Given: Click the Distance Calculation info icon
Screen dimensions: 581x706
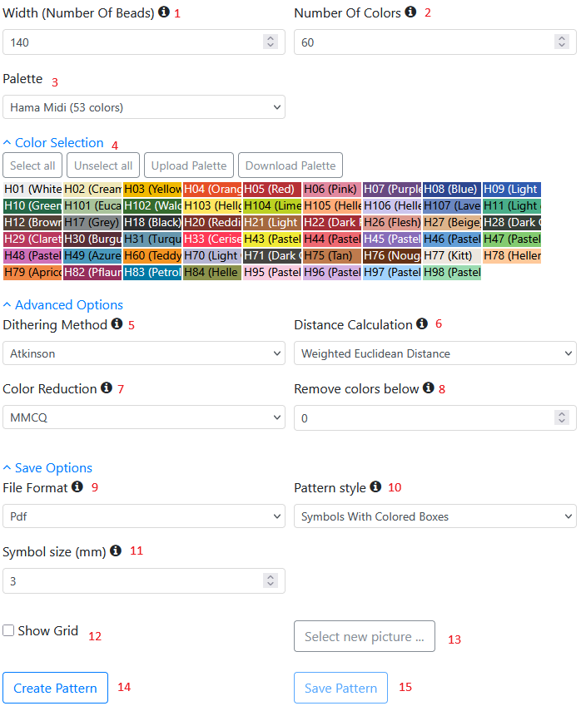Looking at the screenshot, I should click(422, 323).
